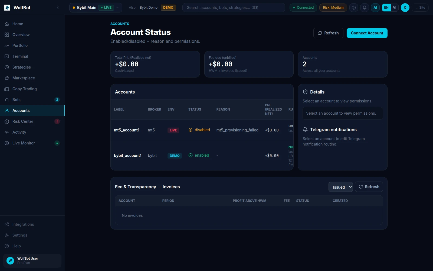Viewport: 433px width, 271px height.
Task: Open the Issued invoice filter dropdown
Action: coord(341,187)
